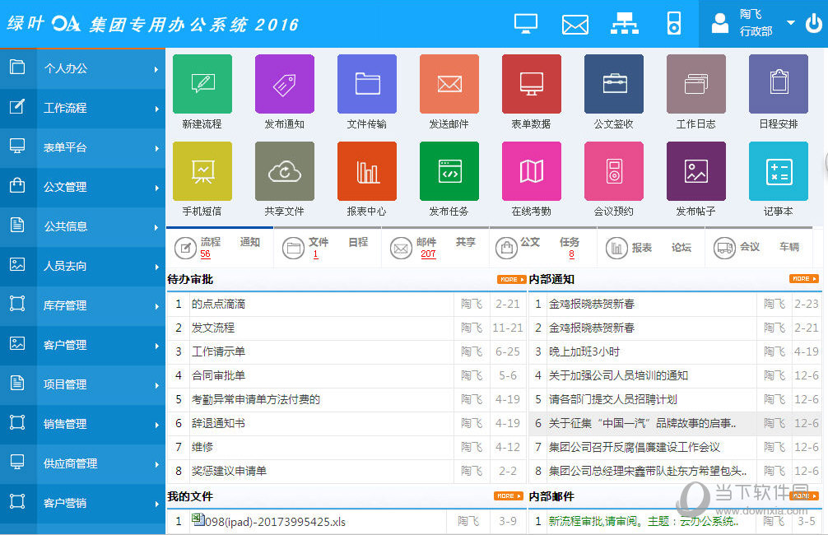
Task: Expand the 库存管理 sidebar menu
Action: pos(82,305)
